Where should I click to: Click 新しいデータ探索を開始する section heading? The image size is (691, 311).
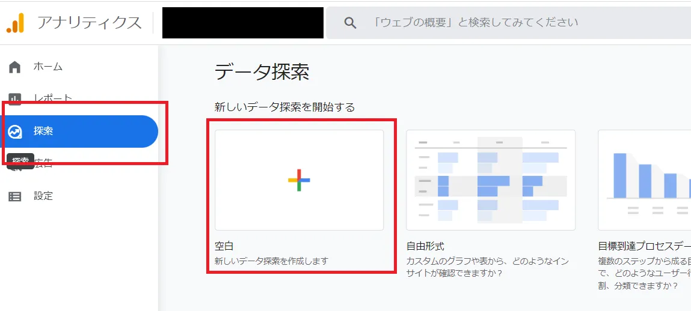pos(284,107)
